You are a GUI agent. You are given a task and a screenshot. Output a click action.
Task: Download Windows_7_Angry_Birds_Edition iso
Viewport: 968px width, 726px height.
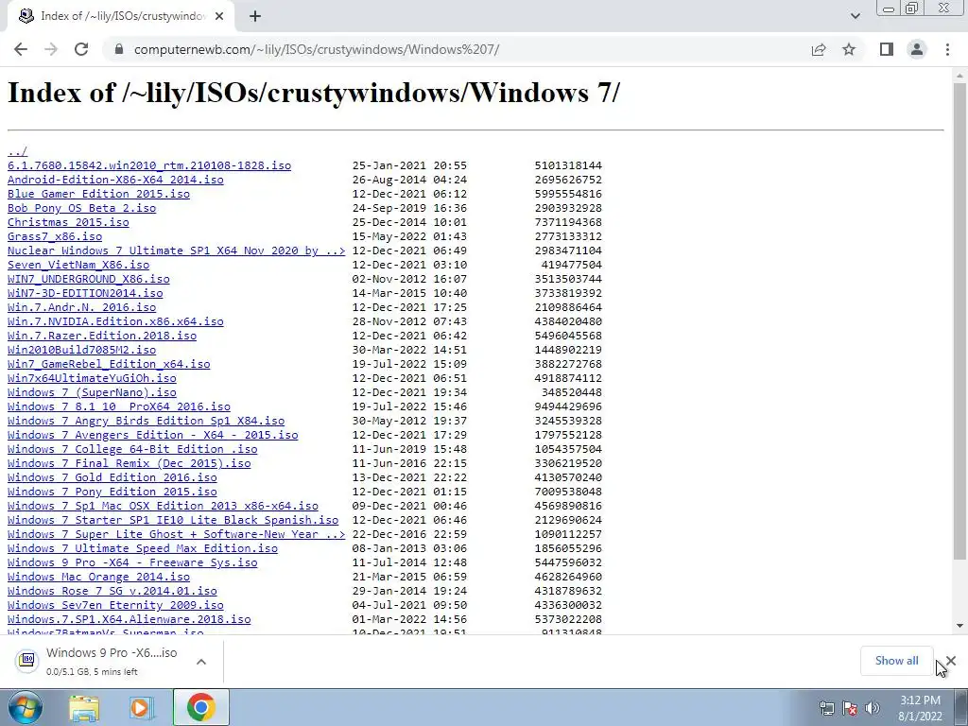tap(146, 421)
